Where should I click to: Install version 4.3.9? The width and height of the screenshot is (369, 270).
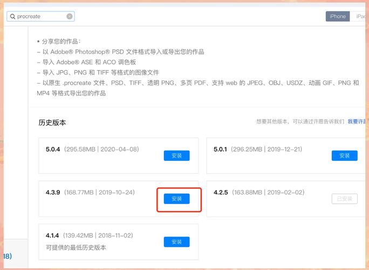(176, 199)
